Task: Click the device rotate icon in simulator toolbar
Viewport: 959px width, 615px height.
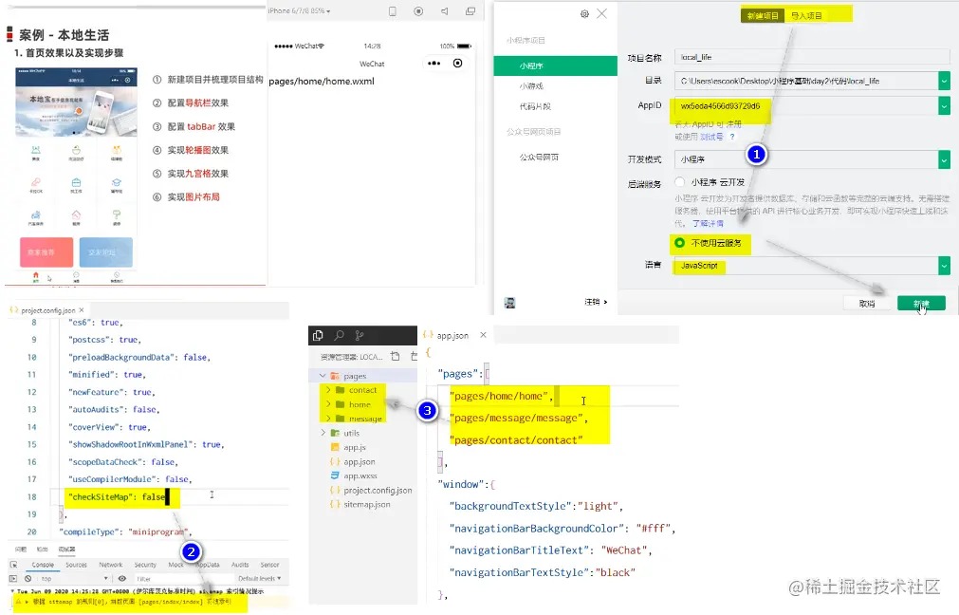Action: [x=393, y=11]
